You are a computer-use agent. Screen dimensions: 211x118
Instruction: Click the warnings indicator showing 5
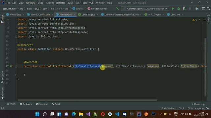click(x=195, y=20)
